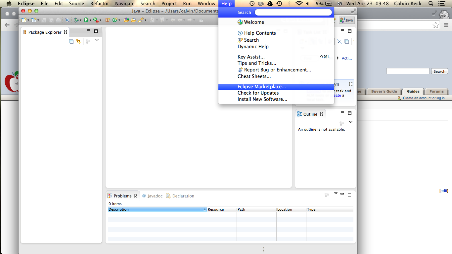Click the Previous Annotation toolbar icon

pyautogui.click(x=162, y=20)
